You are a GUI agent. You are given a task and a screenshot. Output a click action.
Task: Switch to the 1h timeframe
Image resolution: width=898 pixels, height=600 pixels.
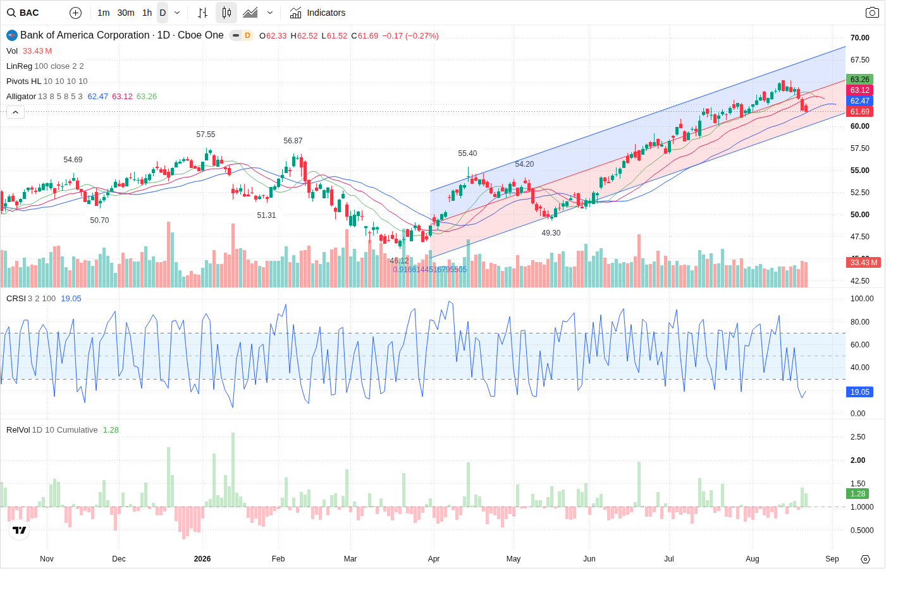click(x=147, y=13)
